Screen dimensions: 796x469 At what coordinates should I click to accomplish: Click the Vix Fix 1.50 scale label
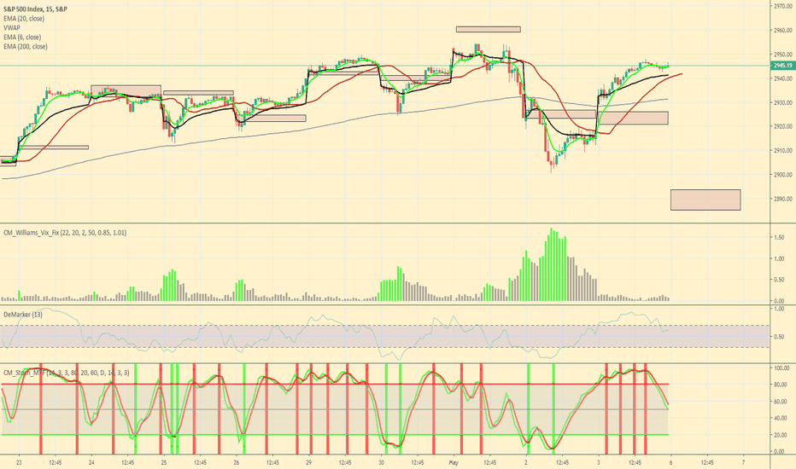tap(779, 237)
